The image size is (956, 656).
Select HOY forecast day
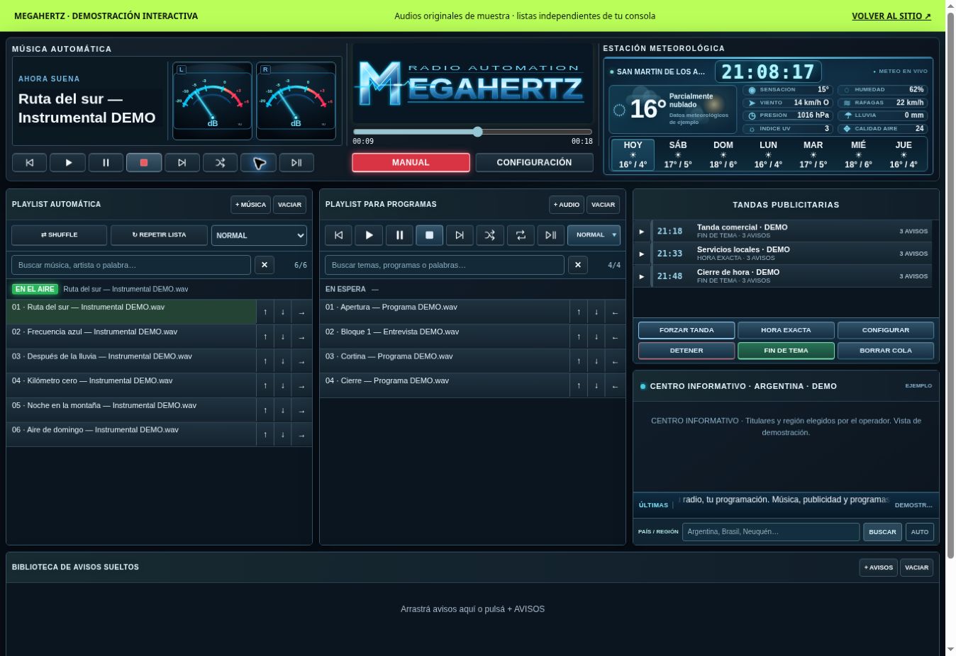click(x=633, y=154)
